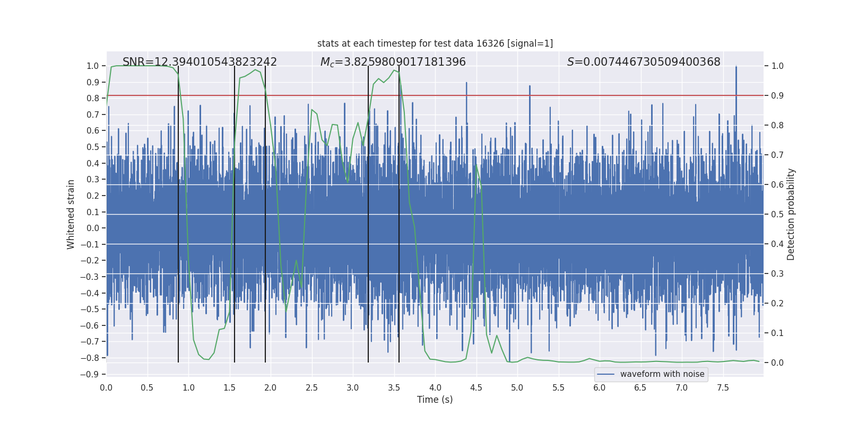The width and height of the screenshot is (849, 424).
Task: Click the plot title for test data 16326
Action: click(435, 43)
